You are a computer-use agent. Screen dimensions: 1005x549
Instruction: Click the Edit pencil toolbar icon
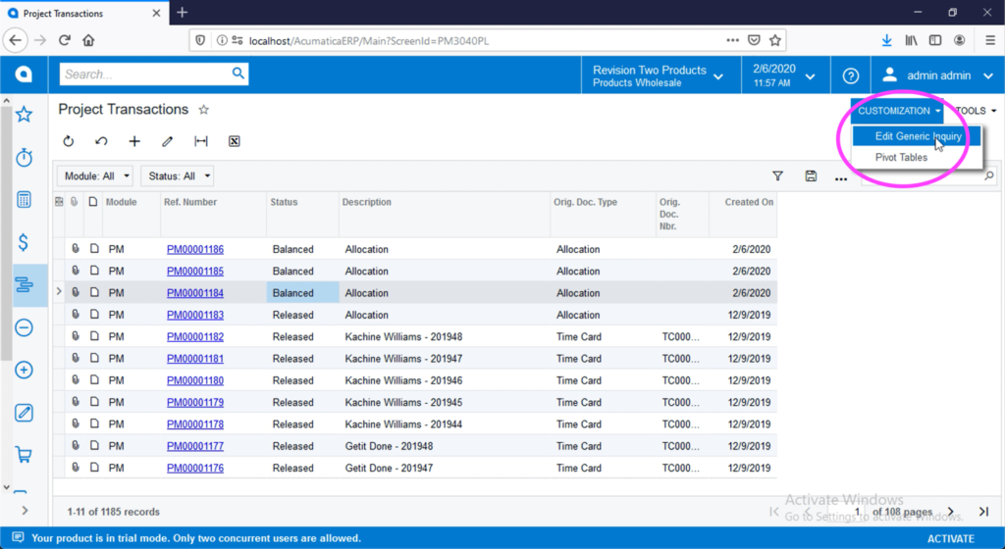(167, 141)
